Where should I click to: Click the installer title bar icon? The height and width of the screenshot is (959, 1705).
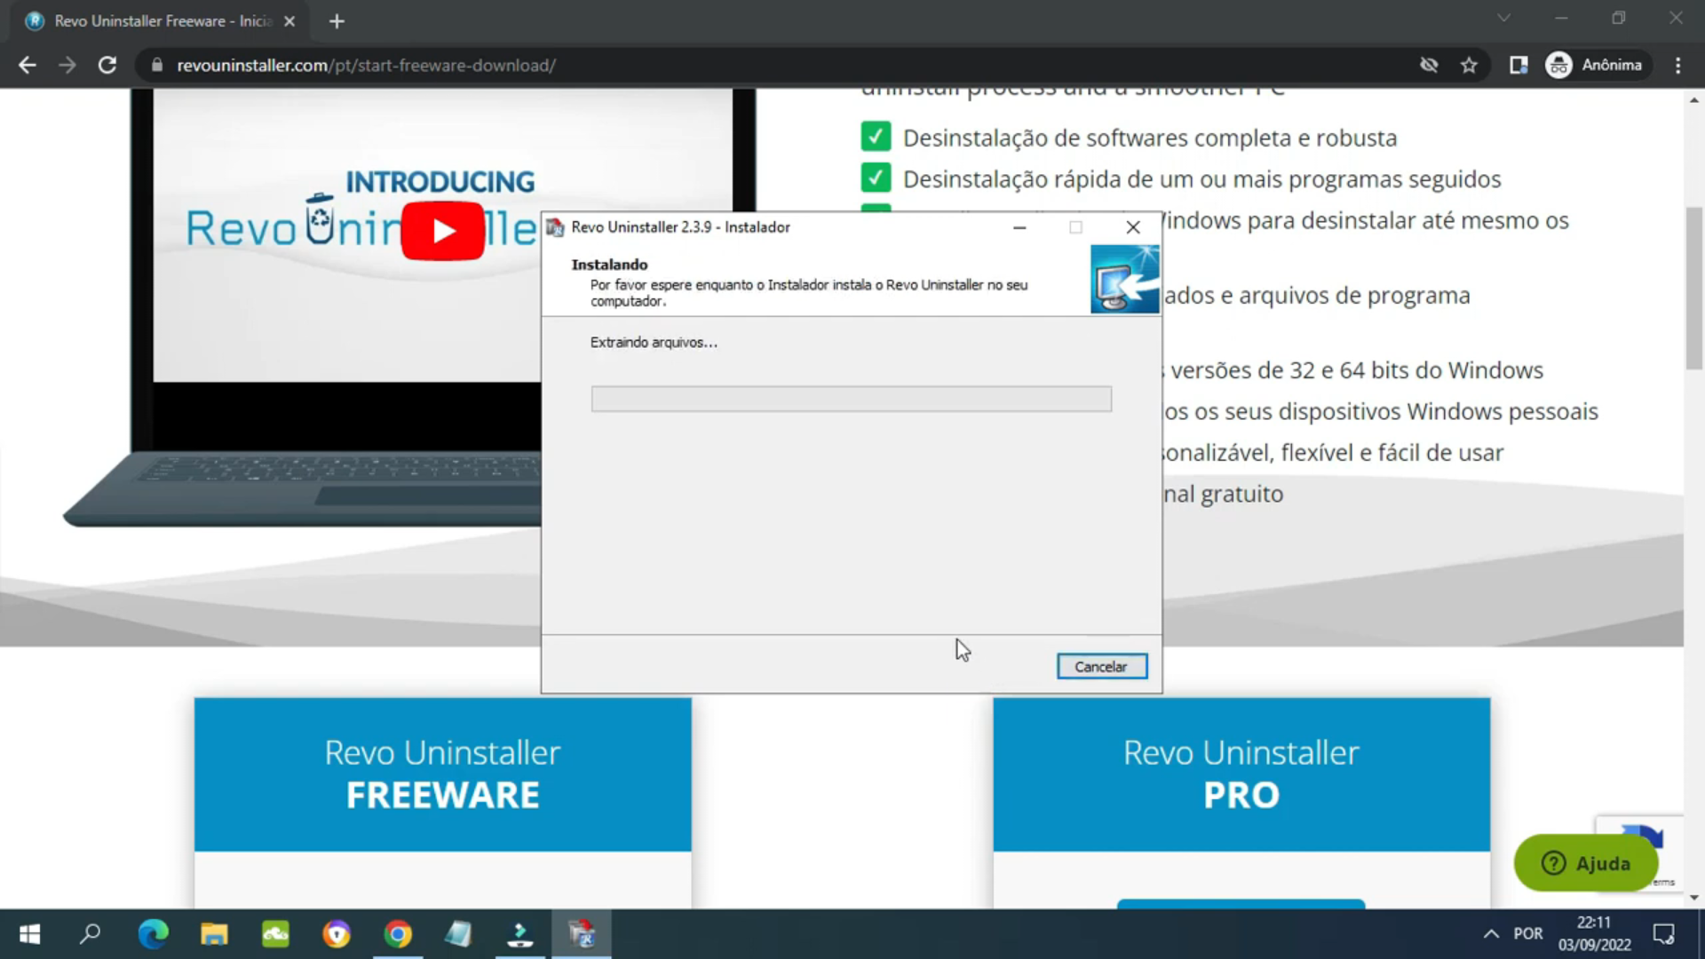(555, 227)
